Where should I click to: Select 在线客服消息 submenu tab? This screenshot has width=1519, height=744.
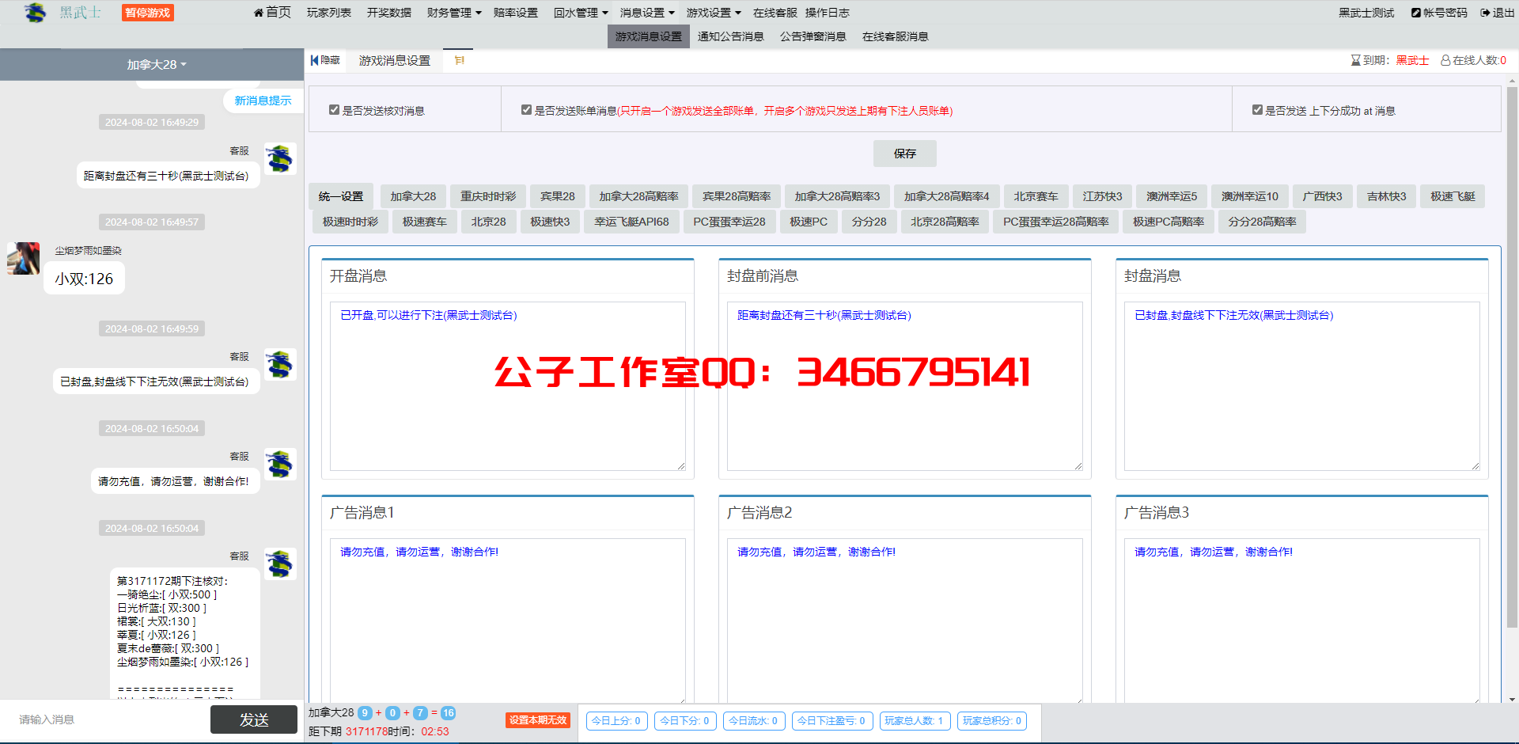click(x=896, y=36)
